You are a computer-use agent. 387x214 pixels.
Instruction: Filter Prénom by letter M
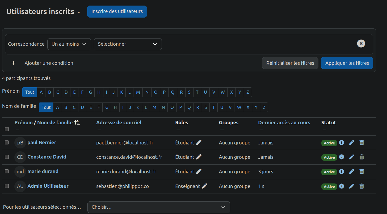(x=138, y=92)
